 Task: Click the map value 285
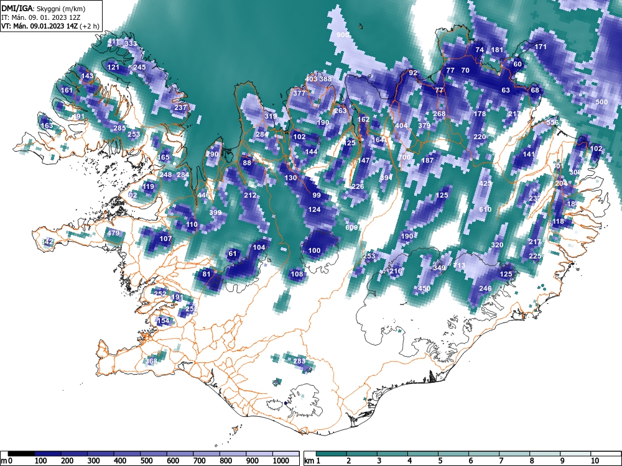(120, 128)
